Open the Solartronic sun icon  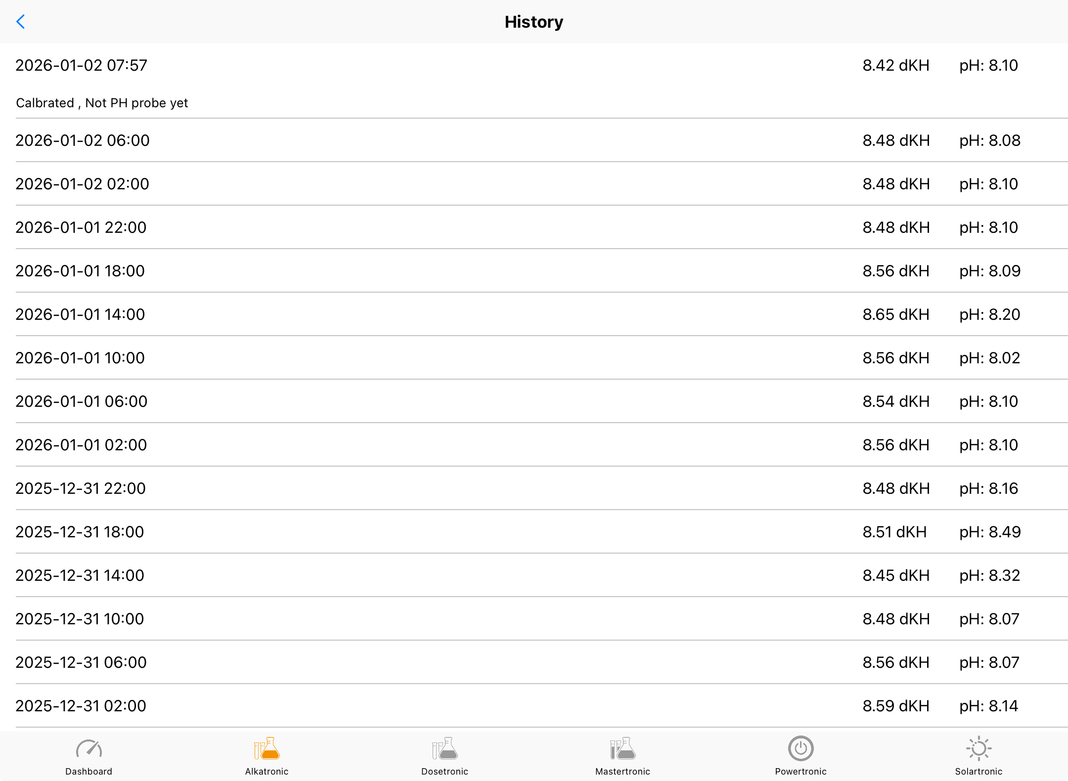pyautogui.click(x=979, y=749)
